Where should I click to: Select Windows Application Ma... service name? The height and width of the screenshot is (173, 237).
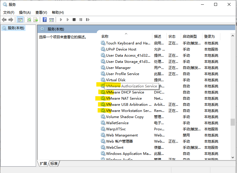tap(129, 153)
